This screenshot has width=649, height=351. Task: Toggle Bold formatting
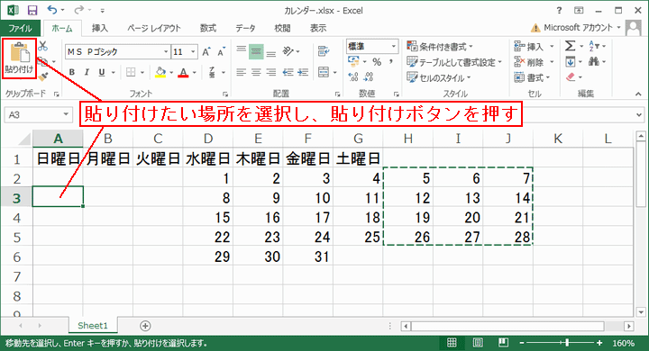pyautogui.click(x=71, y=72)
